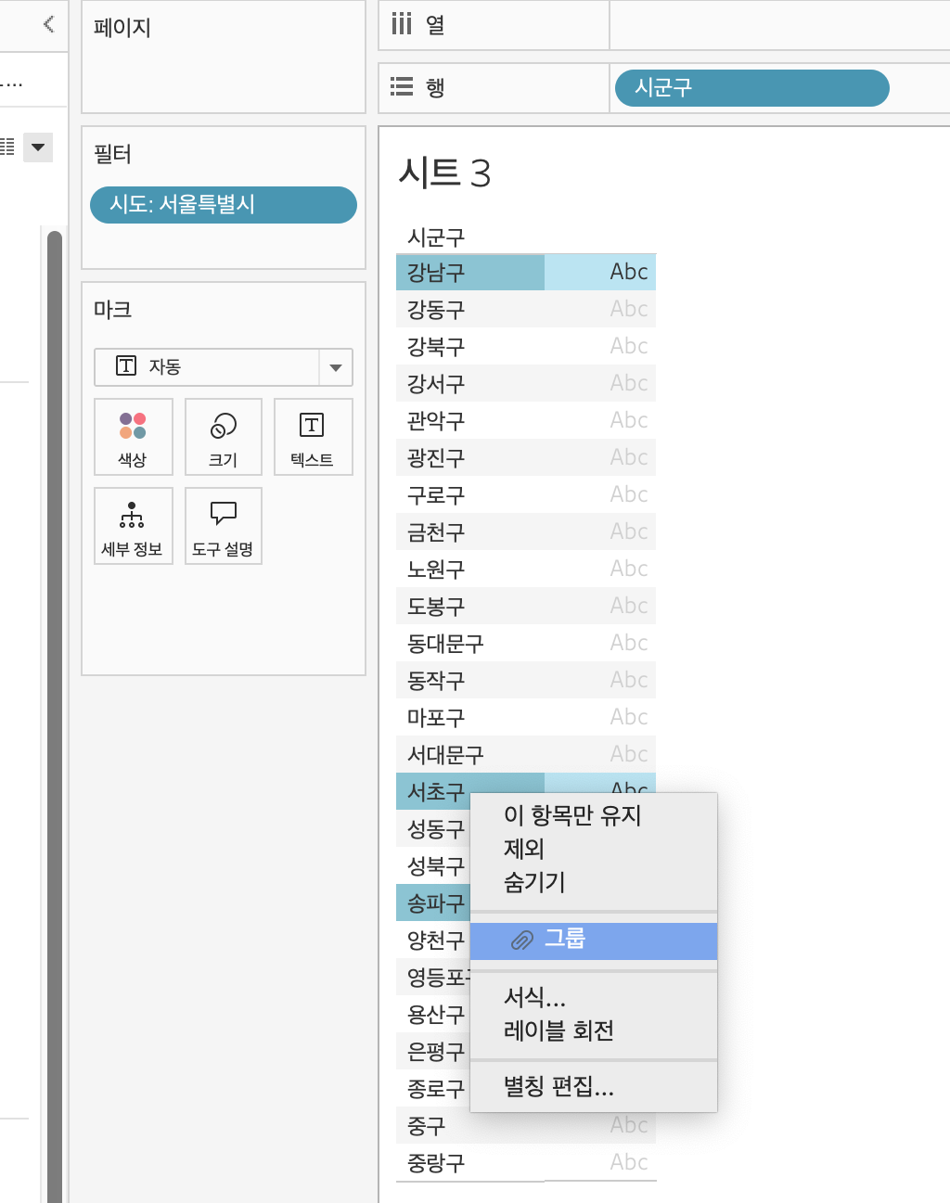Click the 시도: 서울특별시 filter pill

224,205
